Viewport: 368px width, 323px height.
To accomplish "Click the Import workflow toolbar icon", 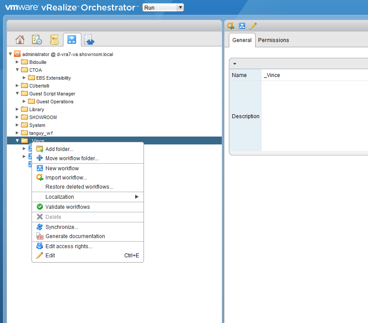I will pyautogui.click(x=231, y=26).
